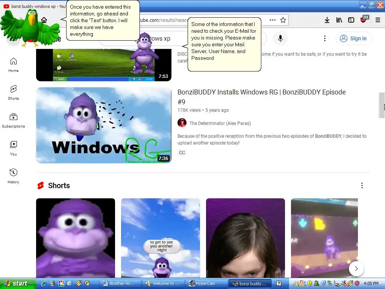The height and width of the screenshot is (289, 385).
Task: Switch to bonzi buddy... taskbar button
Action: click(x=250, y=283)
